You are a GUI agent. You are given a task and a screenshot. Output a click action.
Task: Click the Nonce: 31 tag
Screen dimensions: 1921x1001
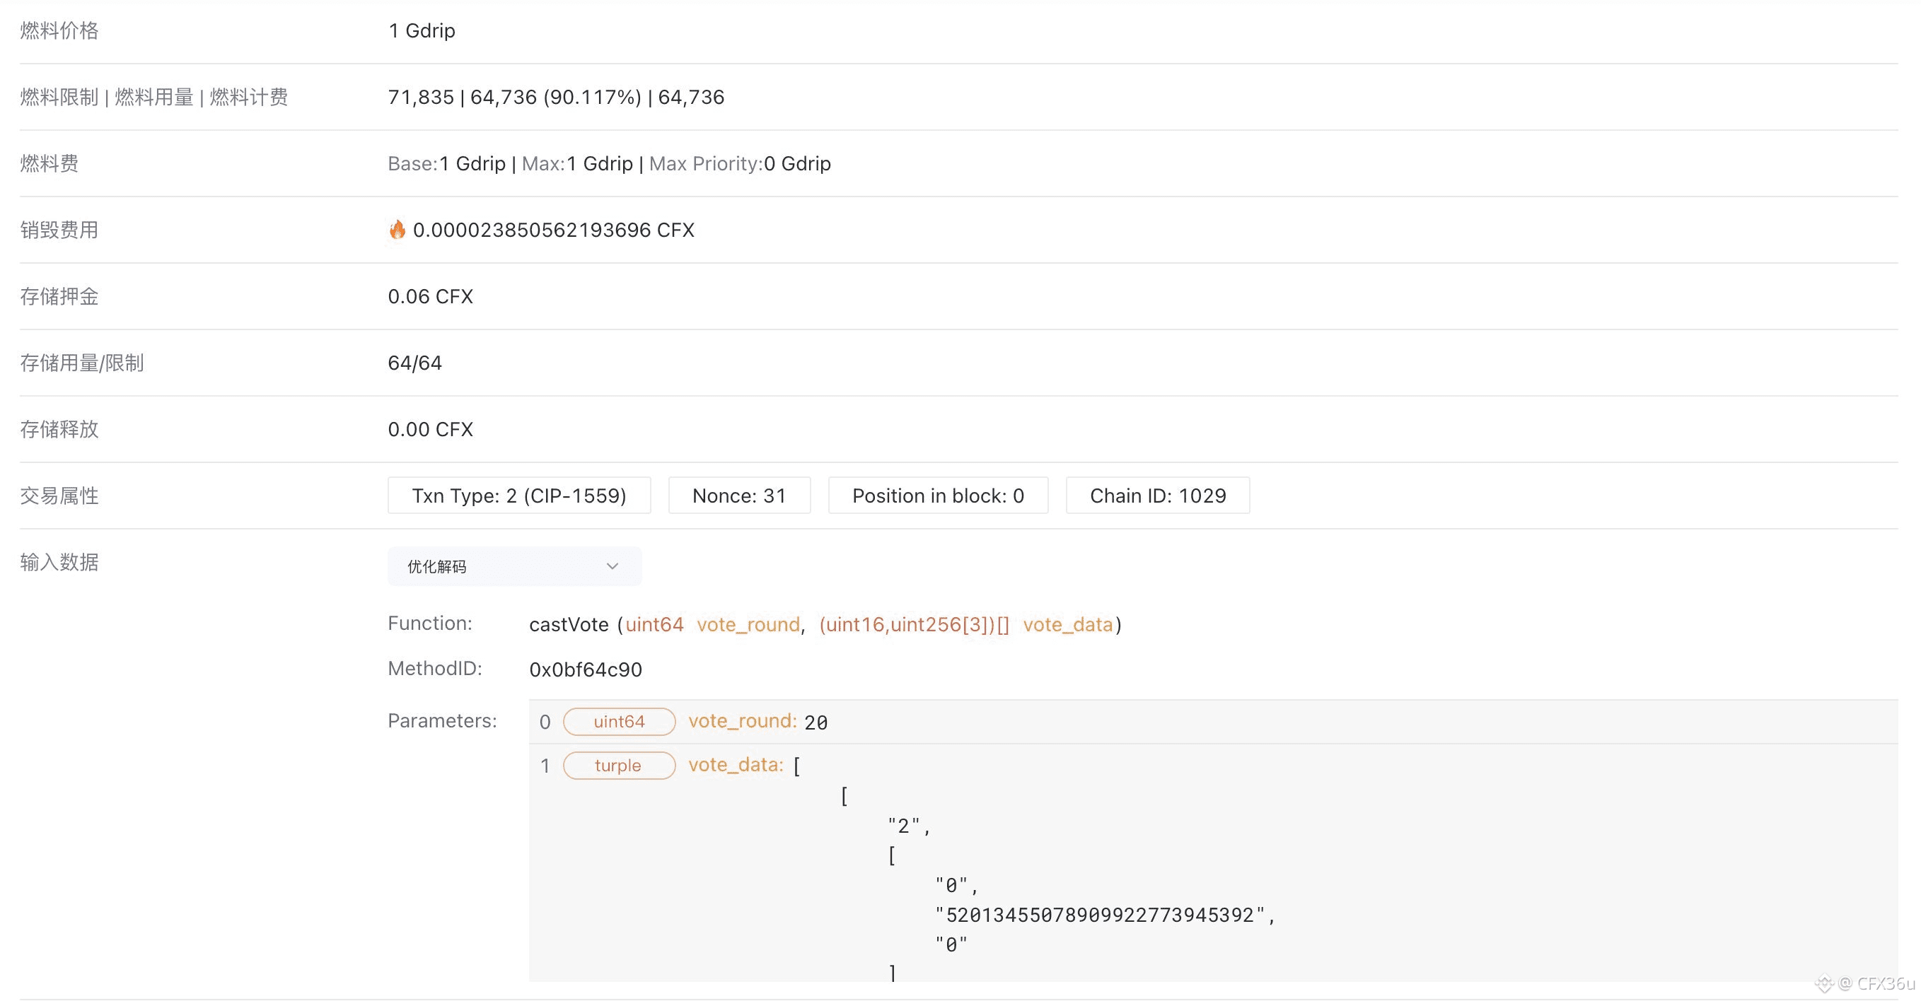[739, 496]
